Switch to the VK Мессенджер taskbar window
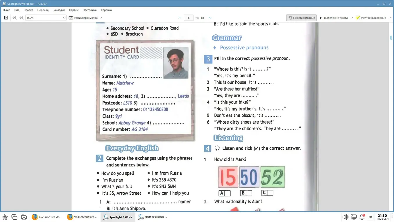394x222 pixels. [x=82, y=217]
